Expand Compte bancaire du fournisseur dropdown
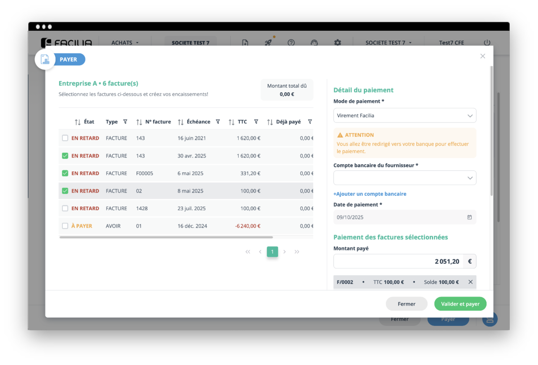The image size is (538, 365). [x=404, y=178]
